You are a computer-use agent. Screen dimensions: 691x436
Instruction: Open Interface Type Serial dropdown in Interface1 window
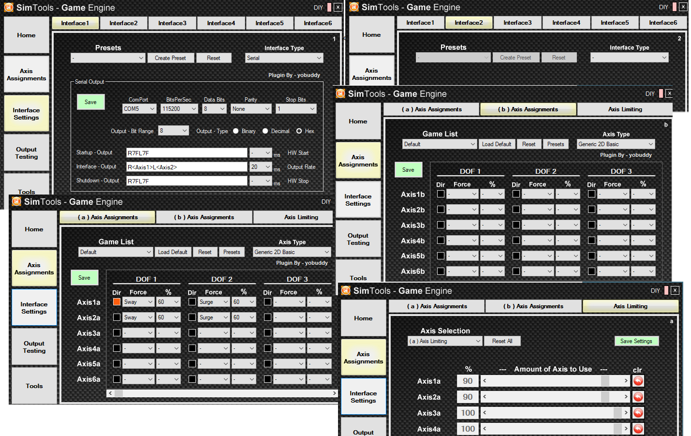click(284, 58)
